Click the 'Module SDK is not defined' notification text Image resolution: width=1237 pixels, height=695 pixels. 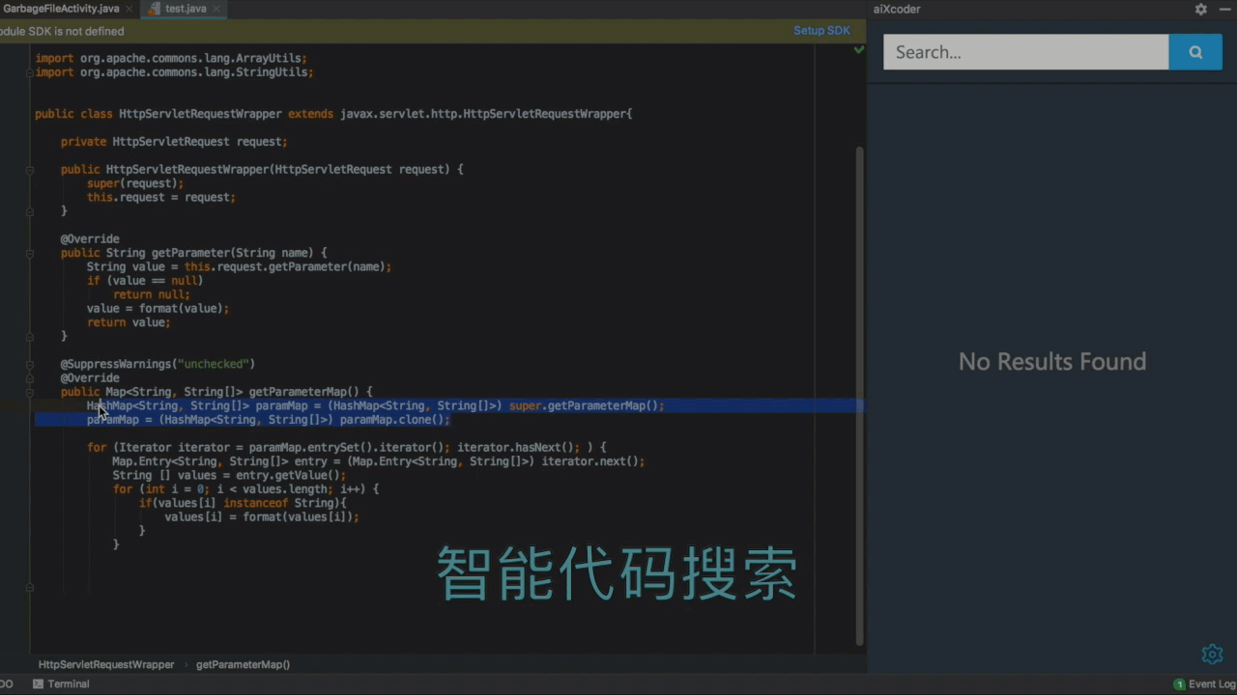point(62,31)
